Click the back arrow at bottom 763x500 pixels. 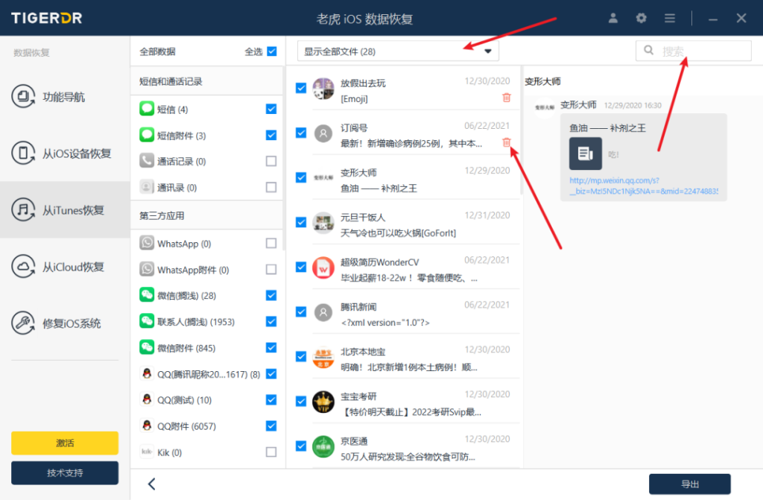(152, 484)
